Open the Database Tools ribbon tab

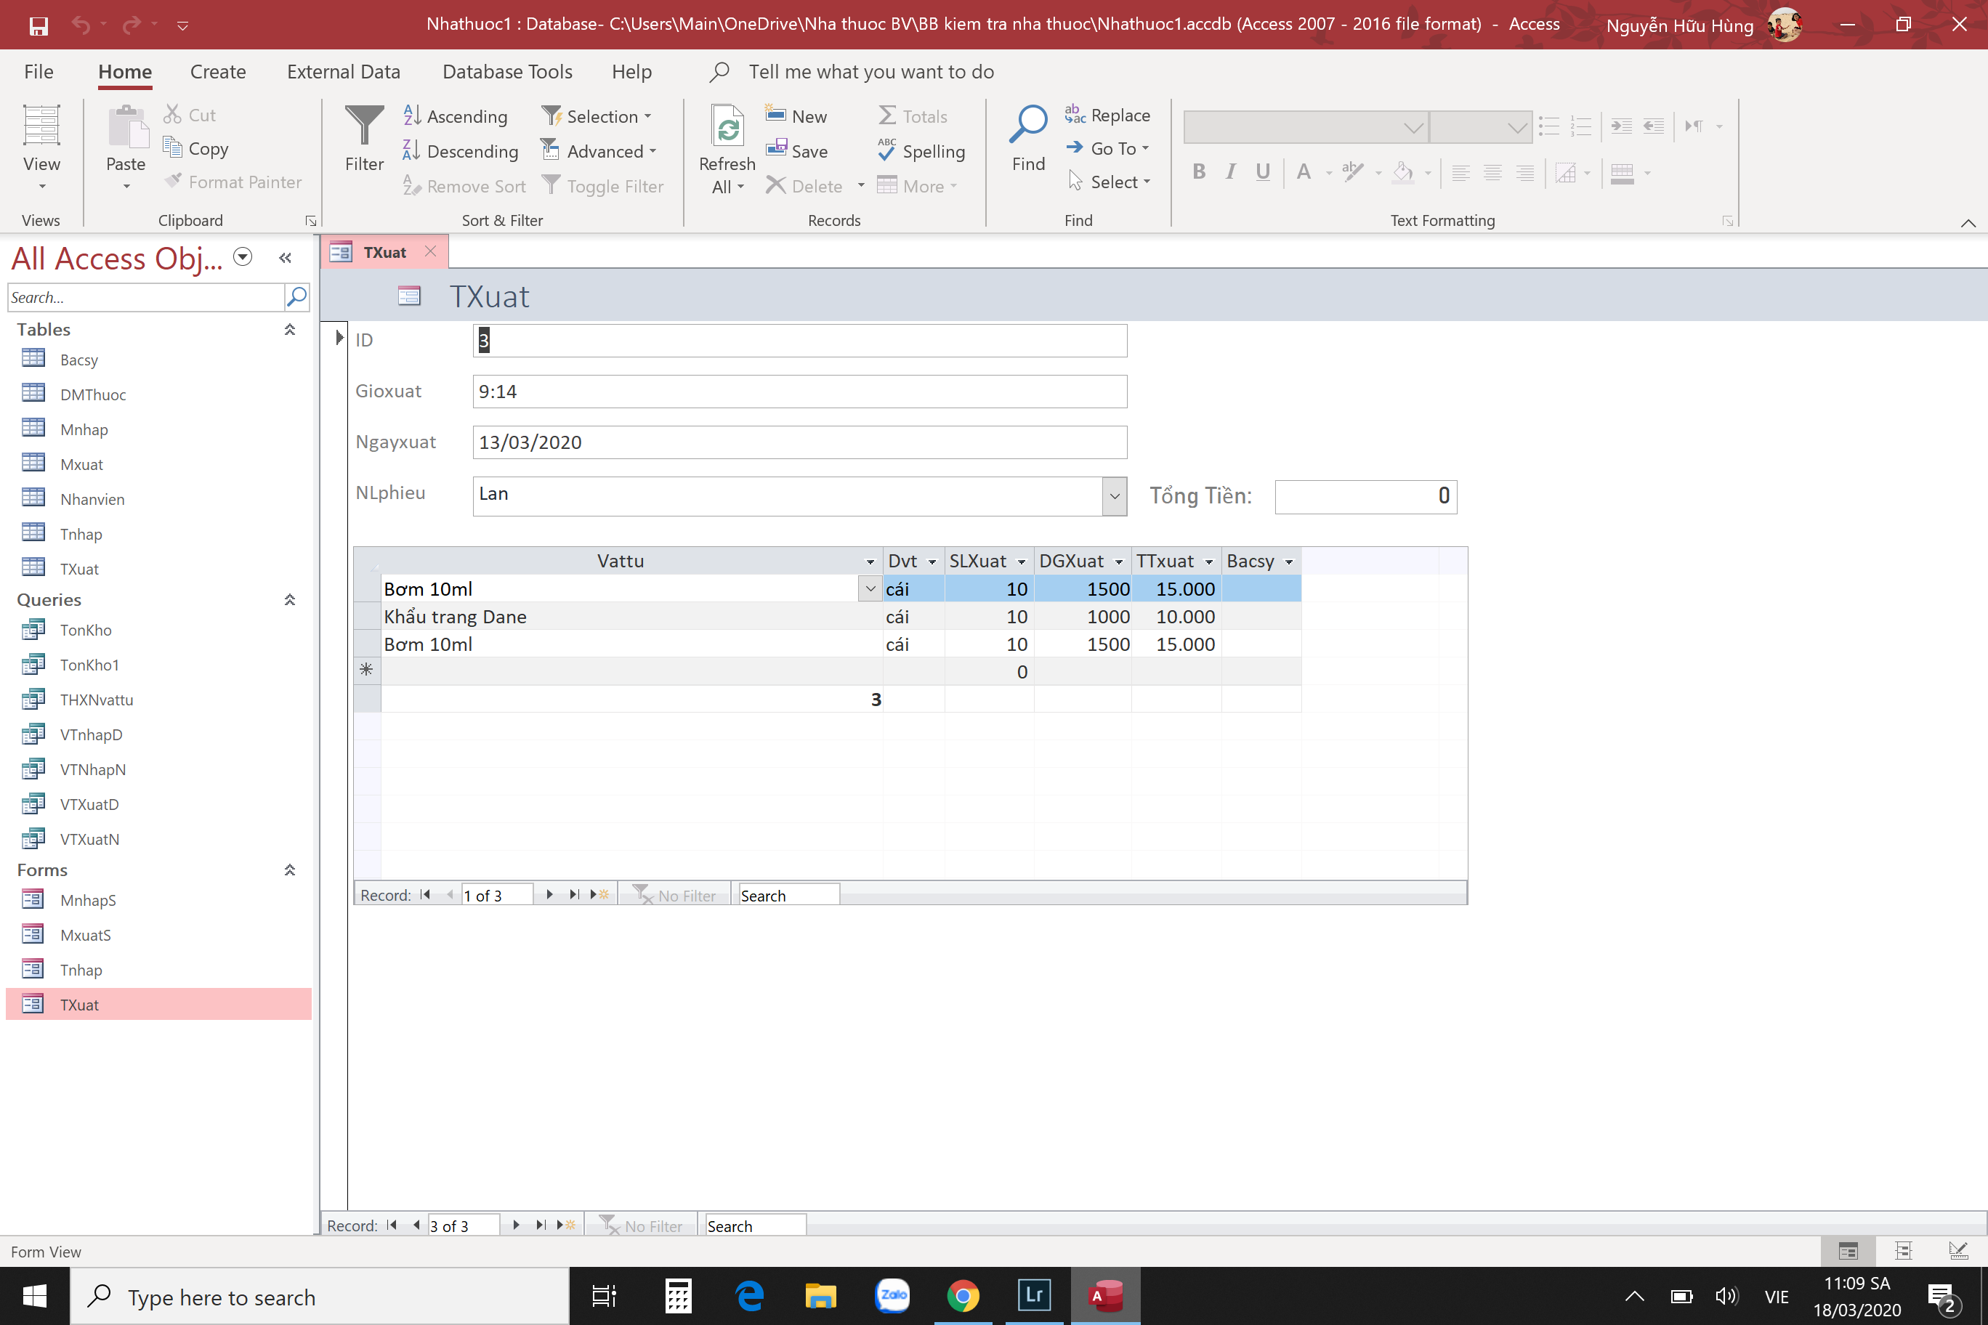(507, 72)
